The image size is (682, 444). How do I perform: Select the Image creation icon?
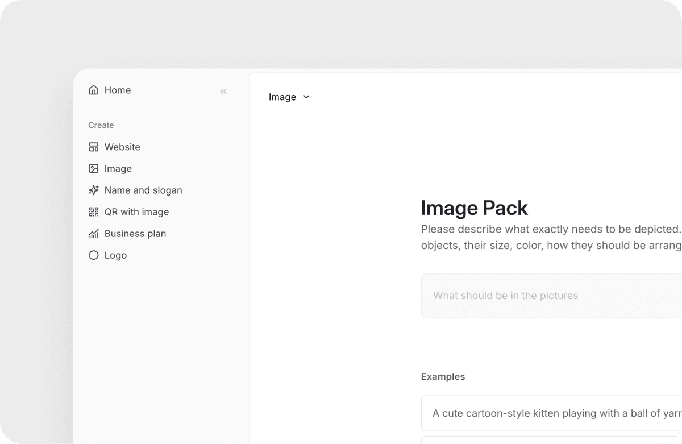click(x=93, y=168)
